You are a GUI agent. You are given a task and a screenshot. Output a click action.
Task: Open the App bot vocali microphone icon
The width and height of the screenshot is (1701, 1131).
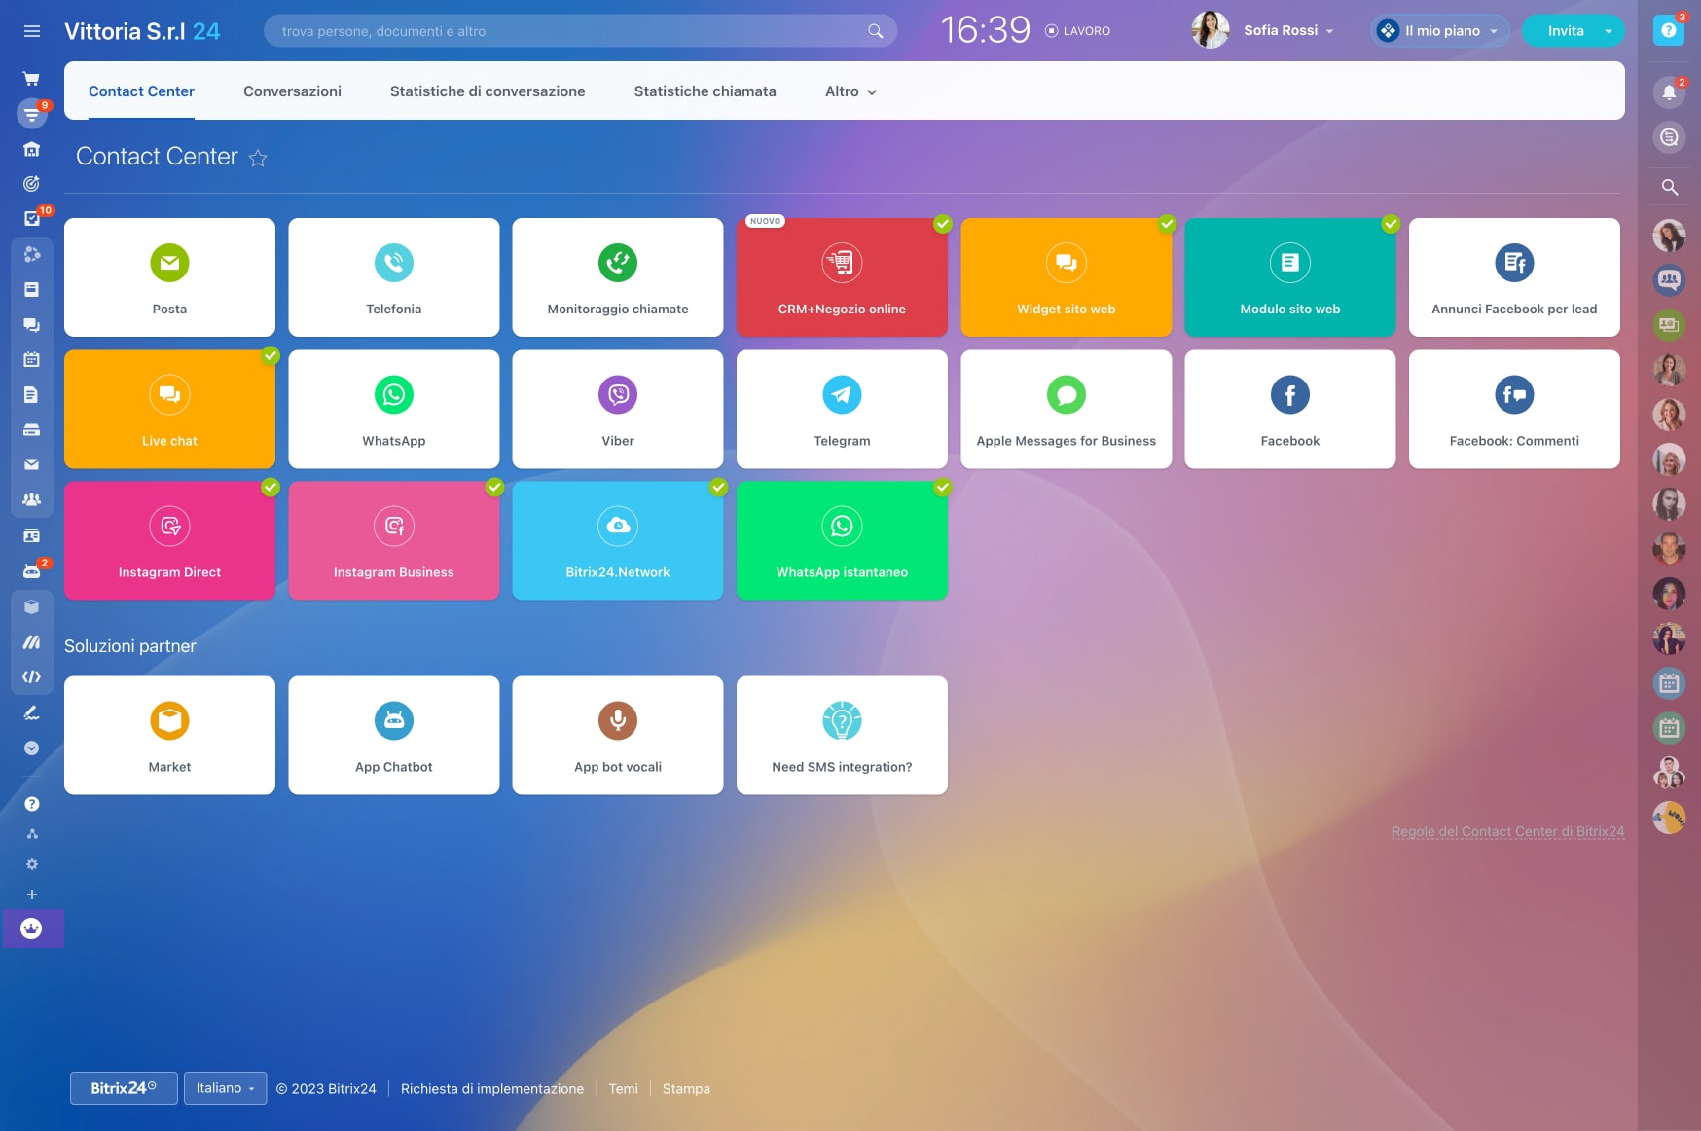[618, 721]
